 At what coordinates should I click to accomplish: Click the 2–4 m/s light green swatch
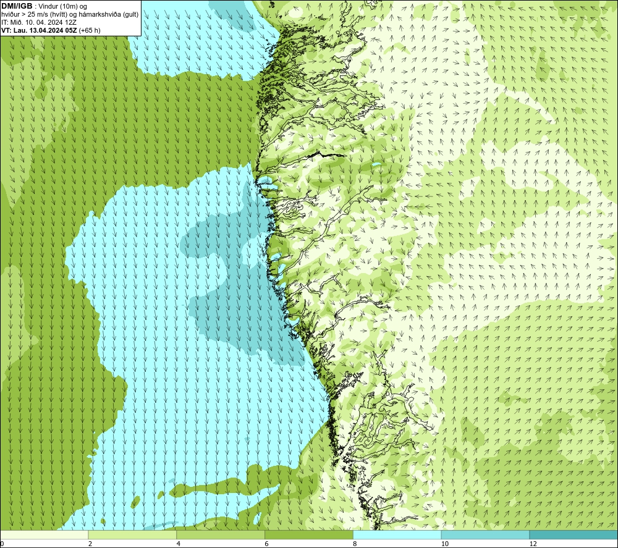point(132,534)
